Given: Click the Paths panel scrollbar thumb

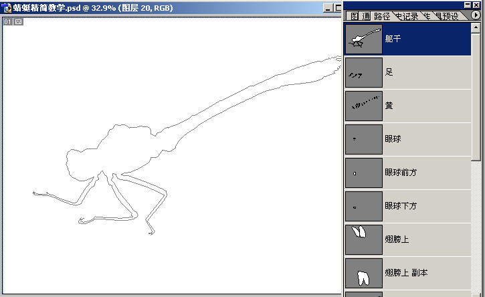Looking at the screenshot, I should tap(476, 96).
